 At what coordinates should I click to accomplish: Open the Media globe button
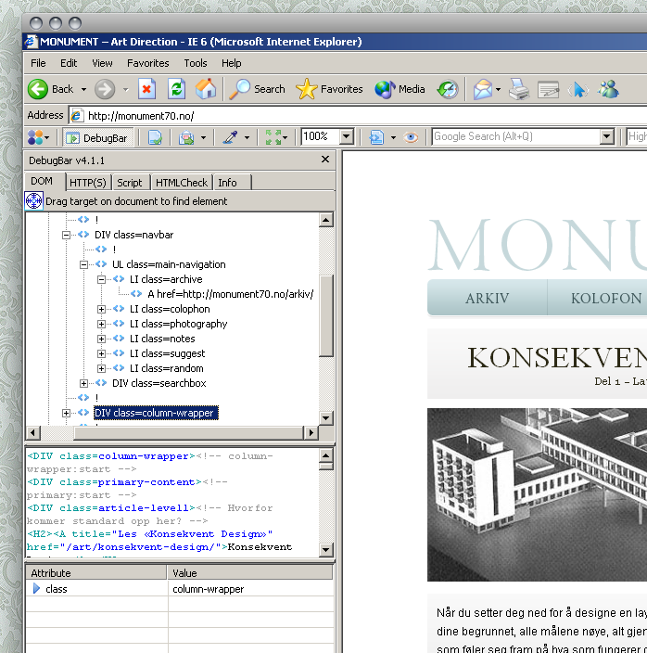click(400, 89)
